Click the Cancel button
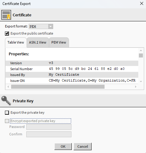Screen dimensions: 146x153 click(83, 147)
